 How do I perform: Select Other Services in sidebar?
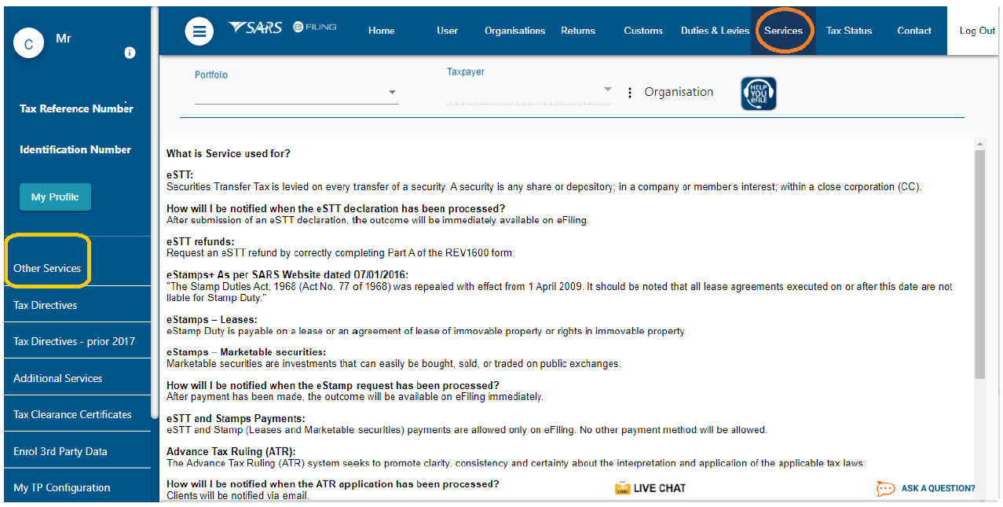47,268
